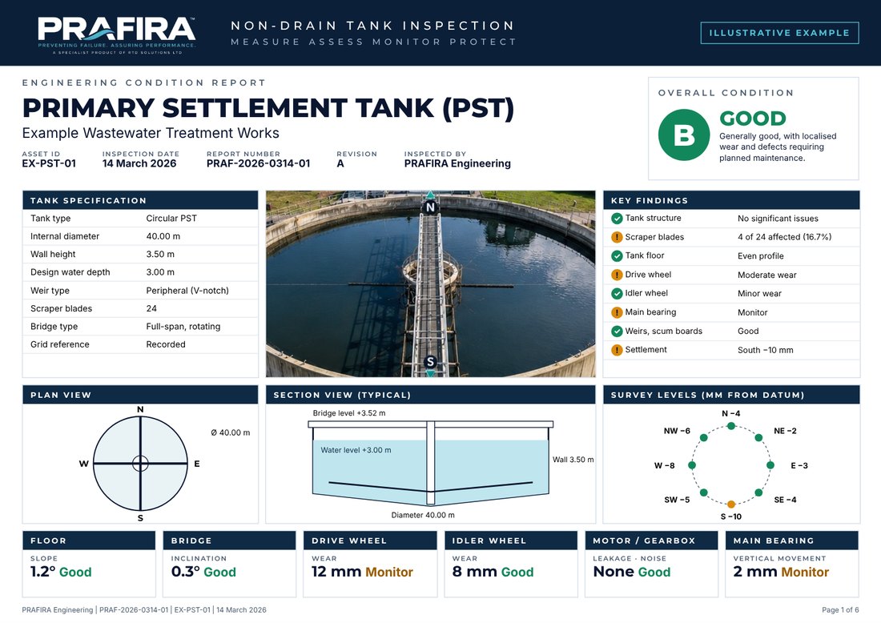Click the SECTION VIEW (TYPICAL) header
The width and height of the screenshot is (881, 623).
click(430, 394)
